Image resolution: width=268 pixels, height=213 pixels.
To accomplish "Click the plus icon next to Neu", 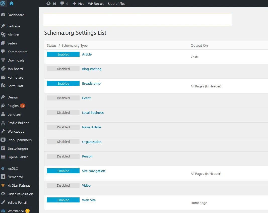I will [74, 4].
